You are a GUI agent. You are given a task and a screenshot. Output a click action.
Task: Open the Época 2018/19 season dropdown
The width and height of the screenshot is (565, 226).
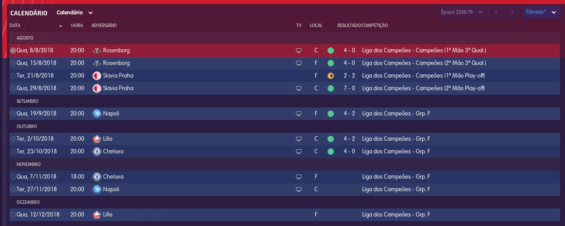coord(462,12)
